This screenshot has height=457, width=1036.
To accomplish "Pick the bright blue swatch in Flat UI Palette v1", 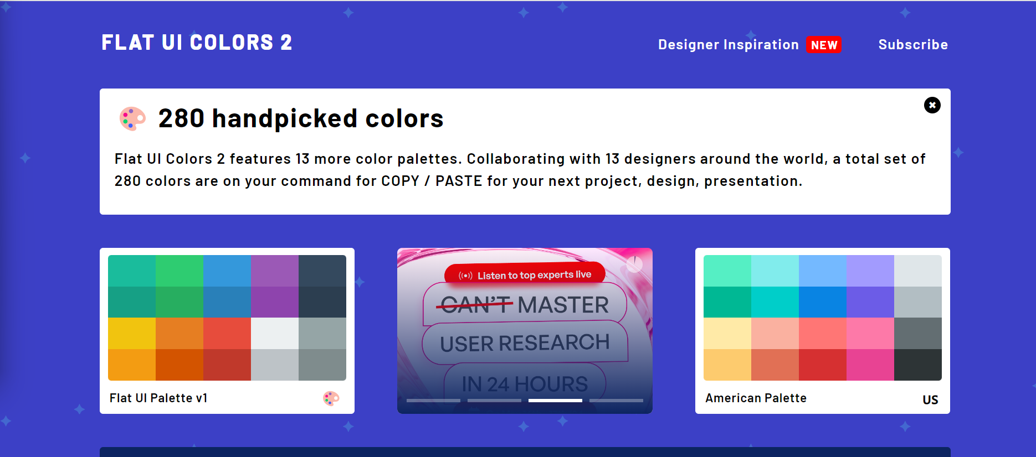I will (227, 271).
